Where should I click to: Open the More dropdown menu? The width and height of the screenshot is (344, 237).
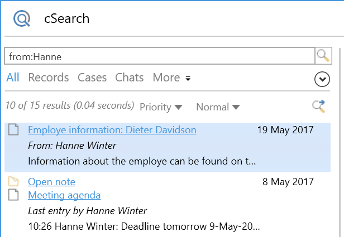point(172,78)
